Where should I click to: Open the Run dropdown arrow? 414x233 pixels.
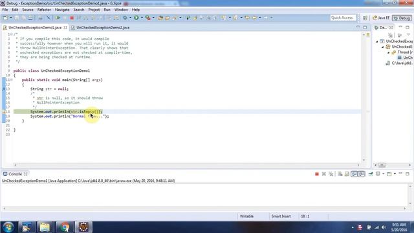pos(142,17)
